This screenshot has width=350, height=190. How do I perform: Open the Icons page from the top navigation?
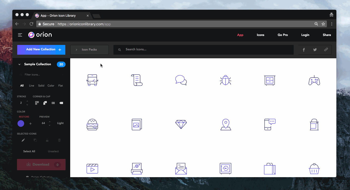[260, 35]
